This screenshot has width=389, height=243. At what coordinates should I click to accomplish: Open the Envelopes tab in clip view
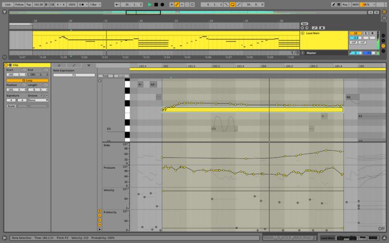click(74, 65)
